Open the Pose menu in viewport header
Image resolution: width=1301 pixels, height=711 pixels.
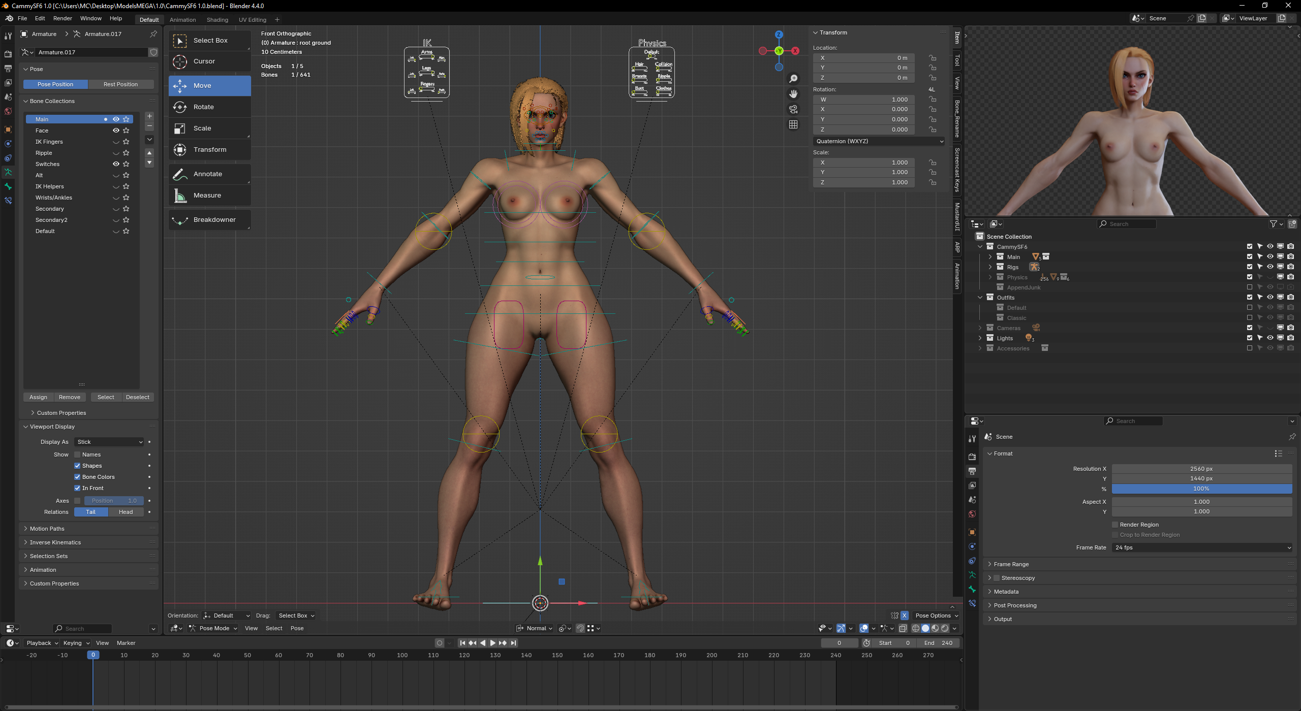(297, 628)
